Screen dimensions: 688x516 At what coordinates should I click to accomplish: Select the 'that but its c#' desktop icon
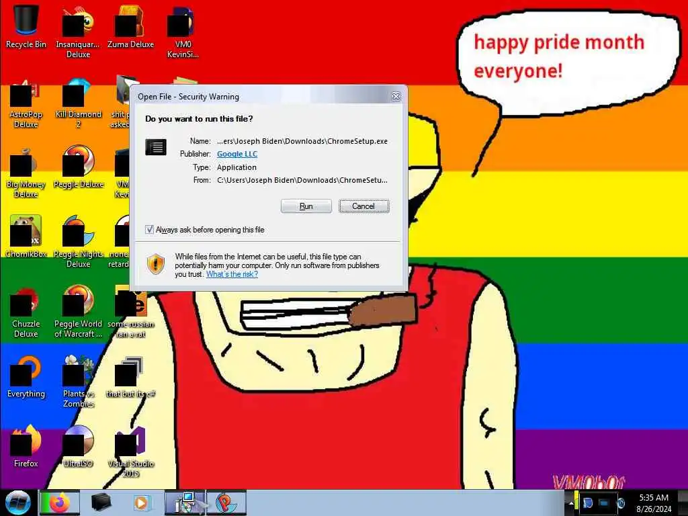pos(130,376)
